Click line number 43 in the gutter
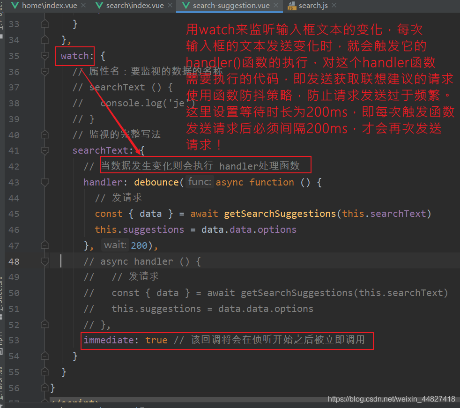The width and height of the screenshot is (460, 408). pyautogui.click(x=14, y=182)
